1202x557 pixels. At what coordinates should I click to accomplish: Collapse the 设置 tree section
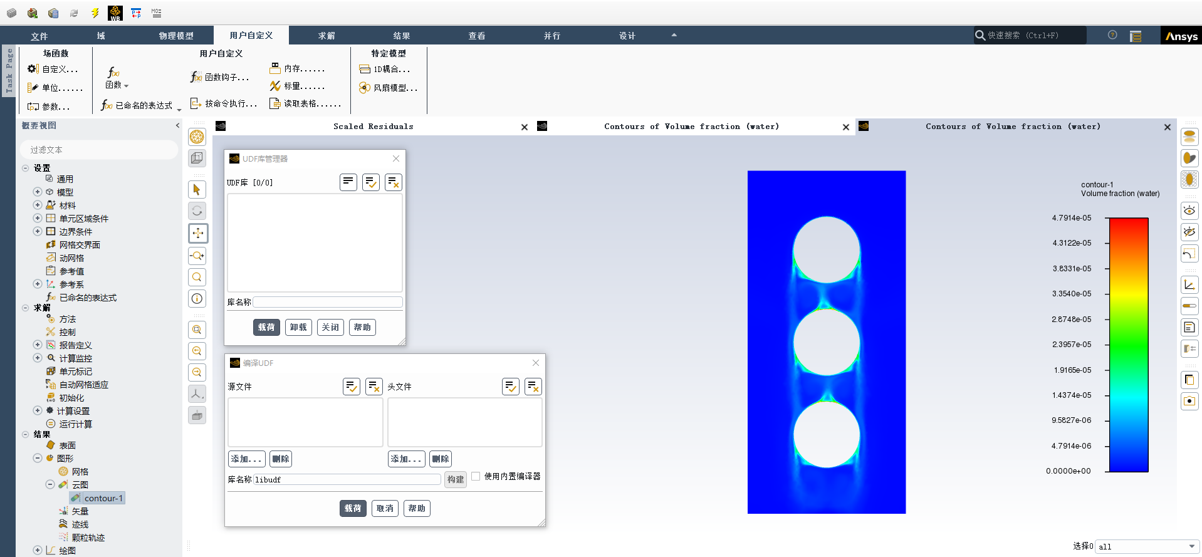pos(26,168)
